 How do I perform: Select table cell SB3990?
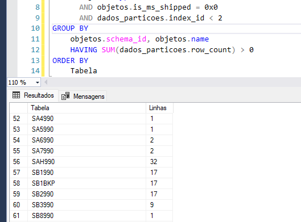tap(86, 205)
